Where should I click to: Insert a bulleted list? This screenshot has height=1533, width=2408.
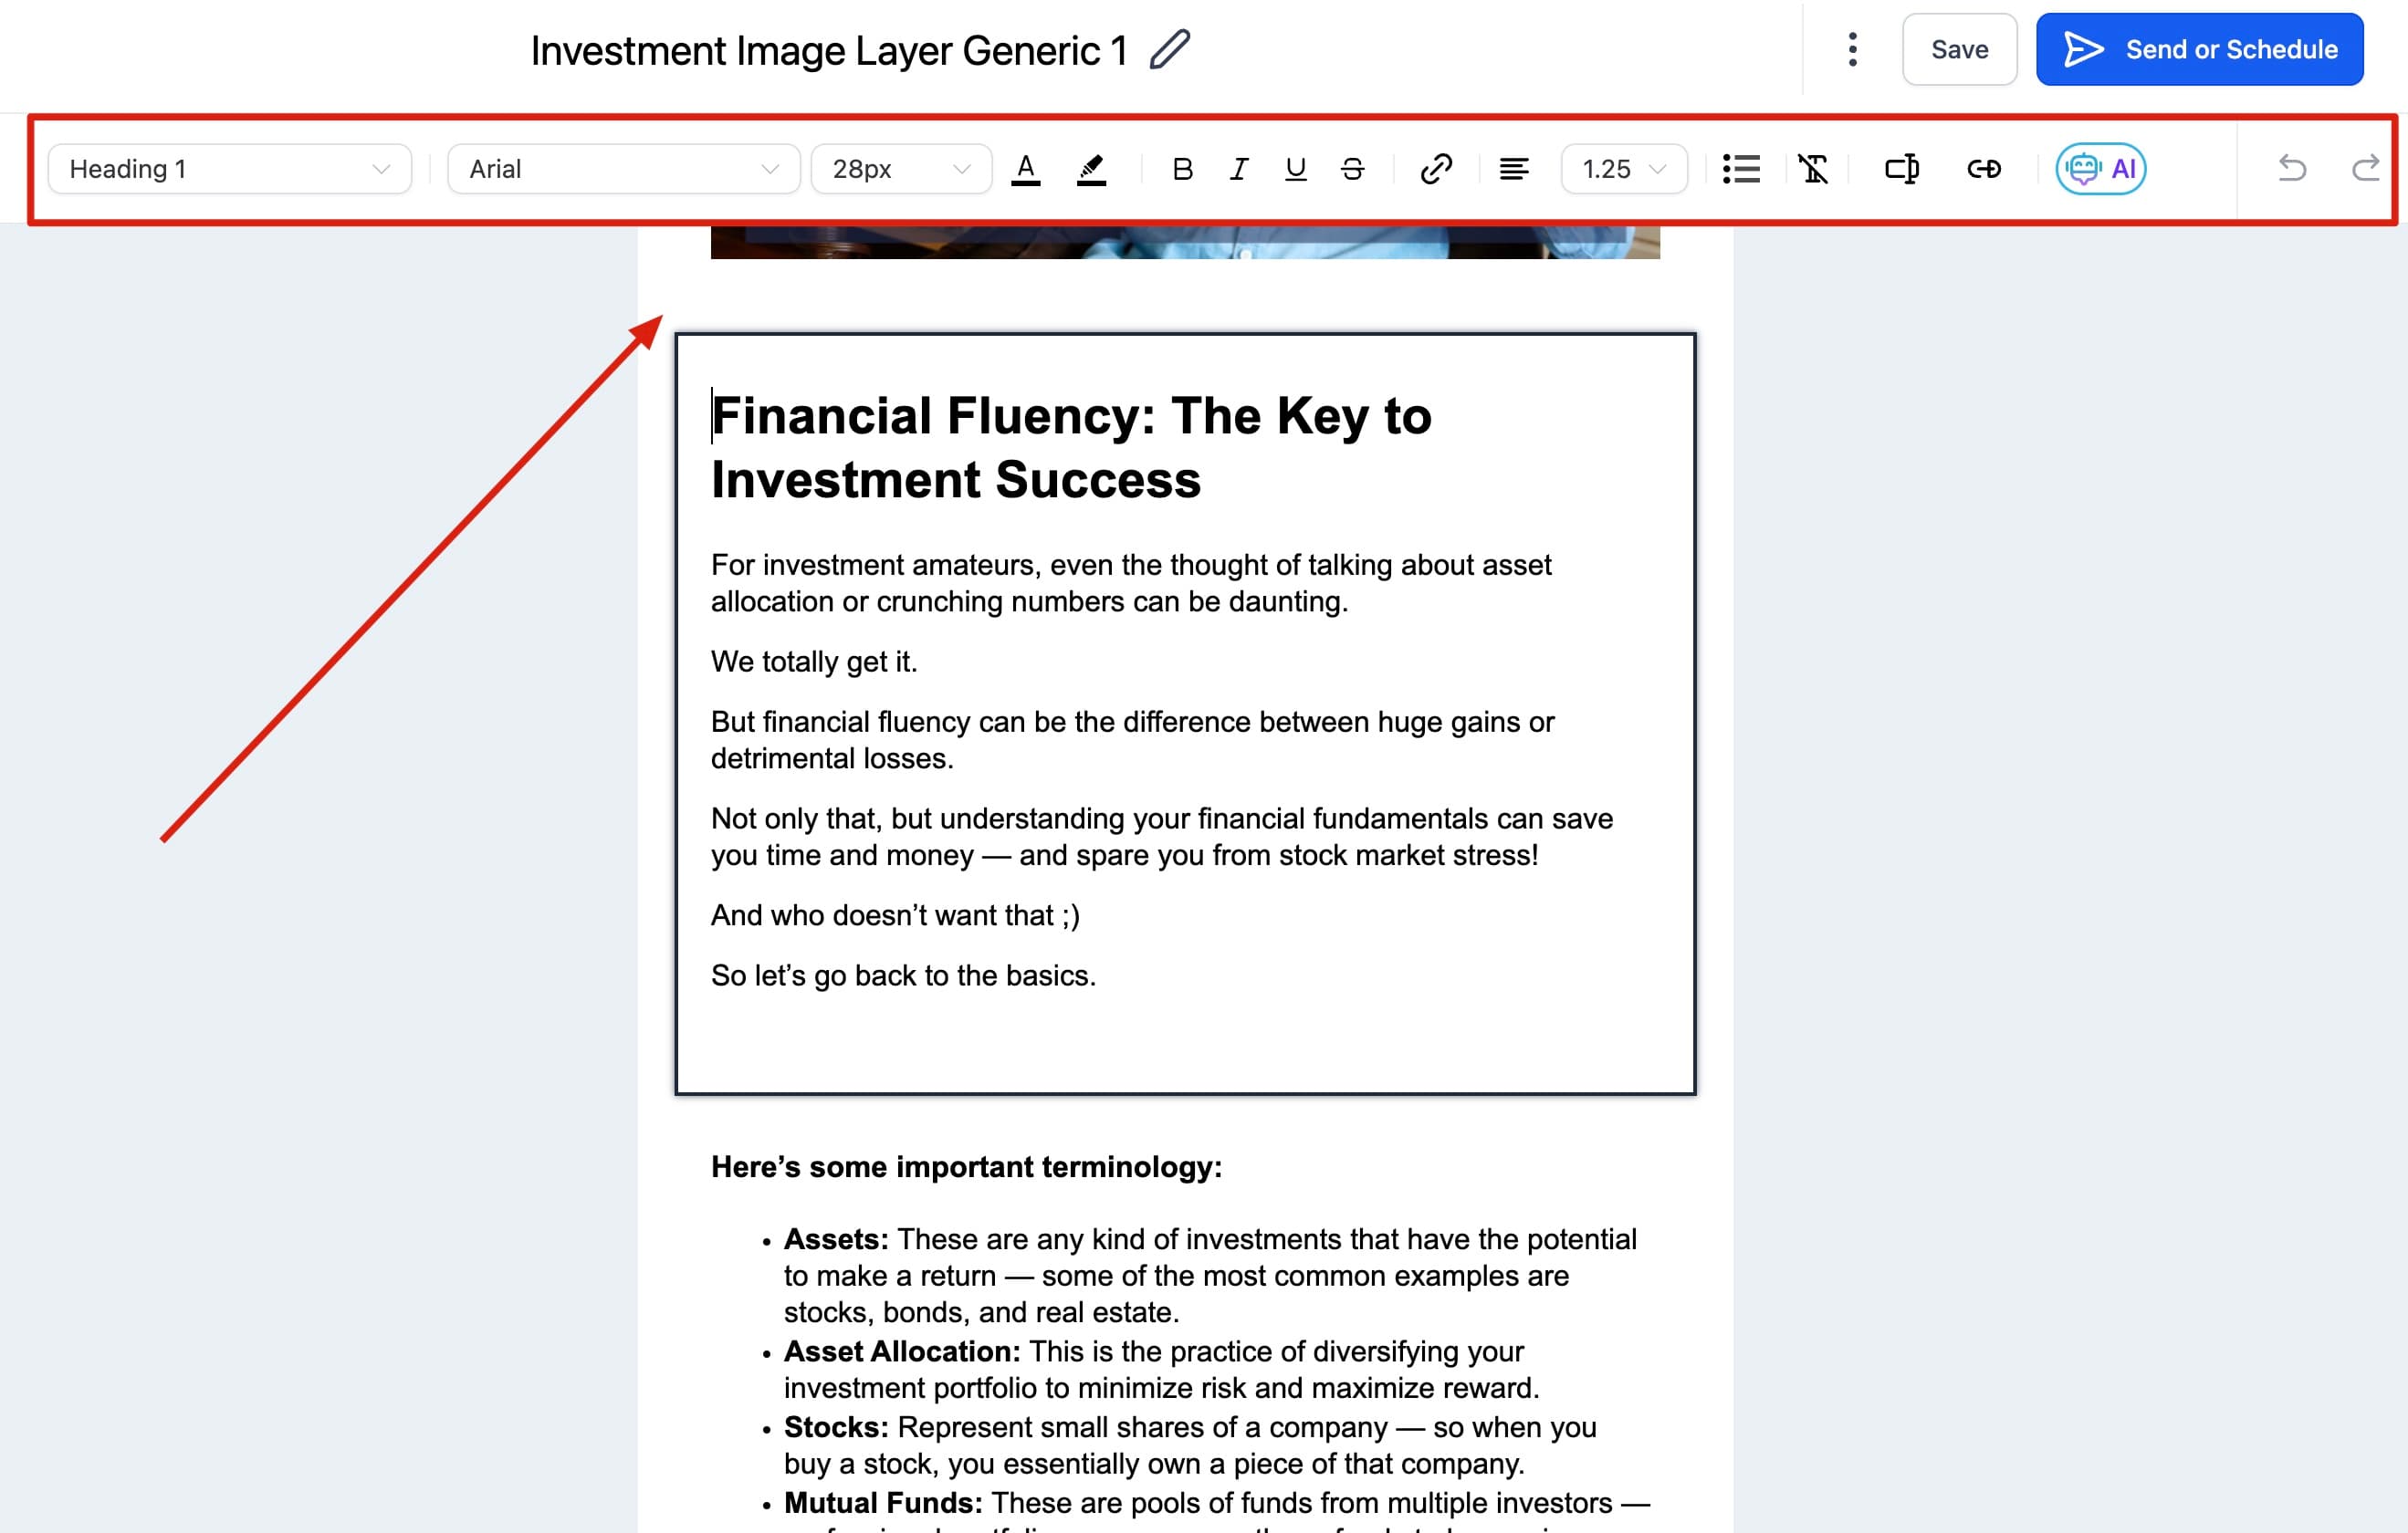(1741, 169)
